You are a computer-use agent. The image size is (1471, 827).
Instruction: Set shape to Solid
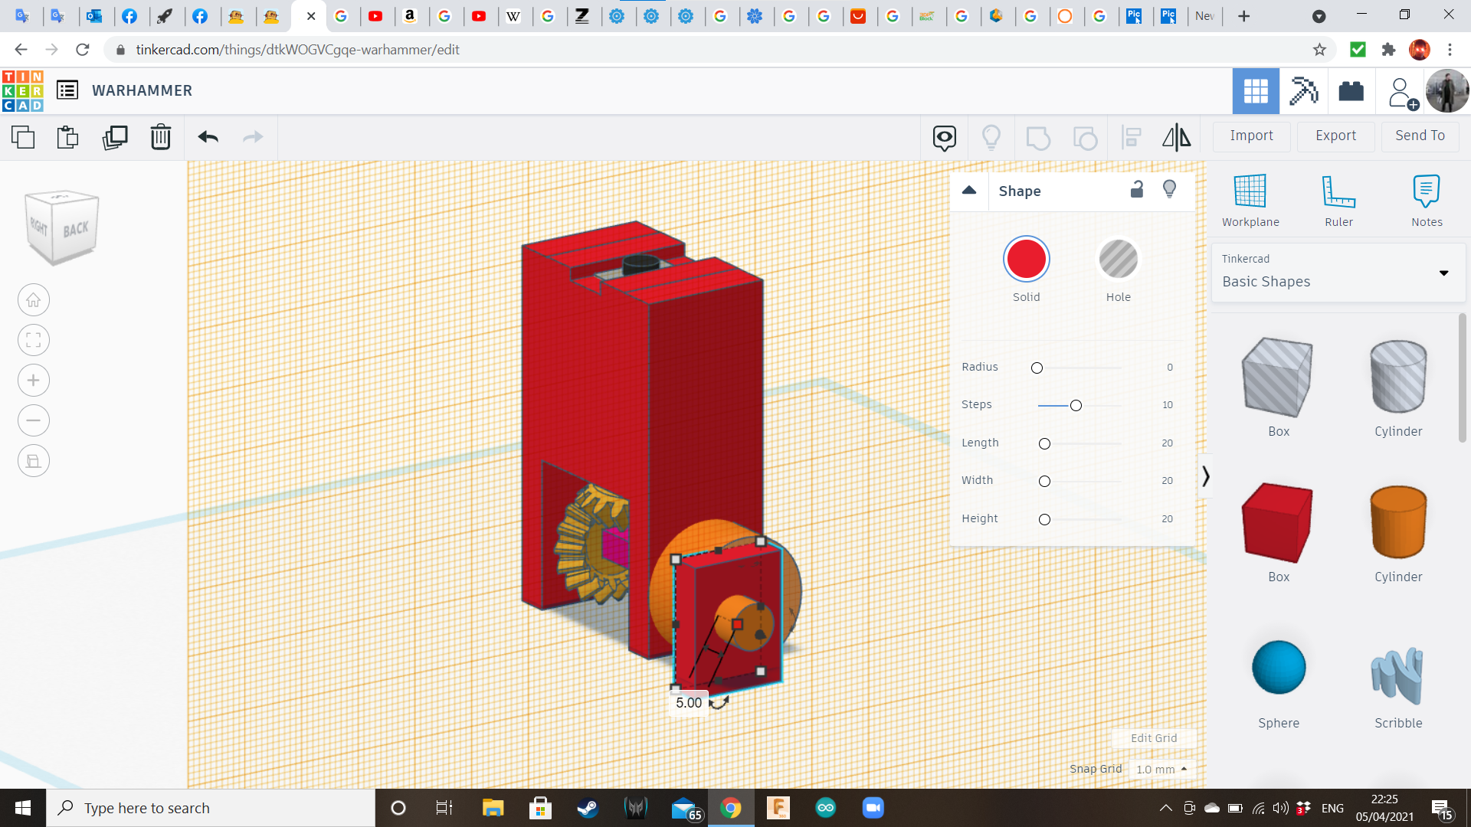point(1026,260)
